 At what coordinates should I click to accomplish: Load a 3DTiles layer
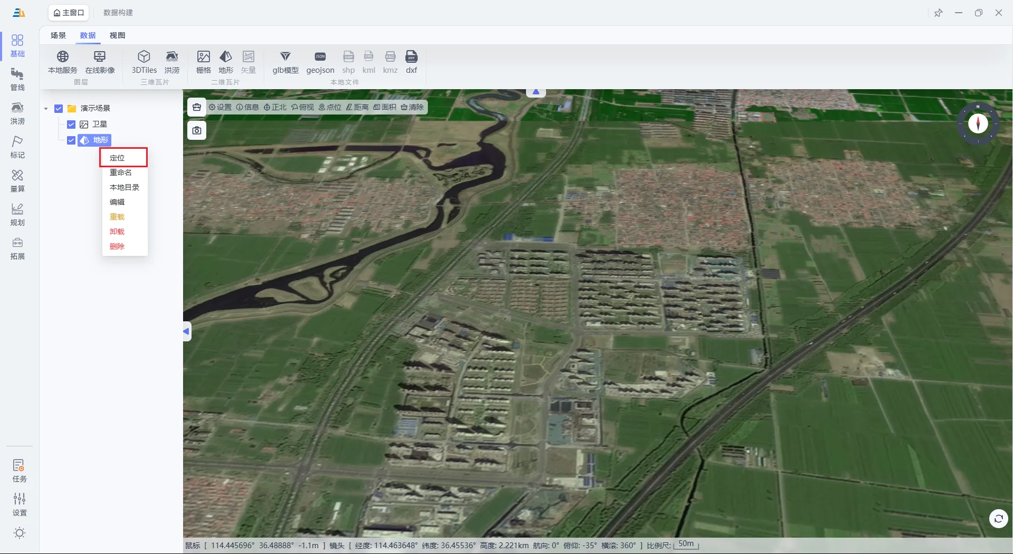click(144, 62)
